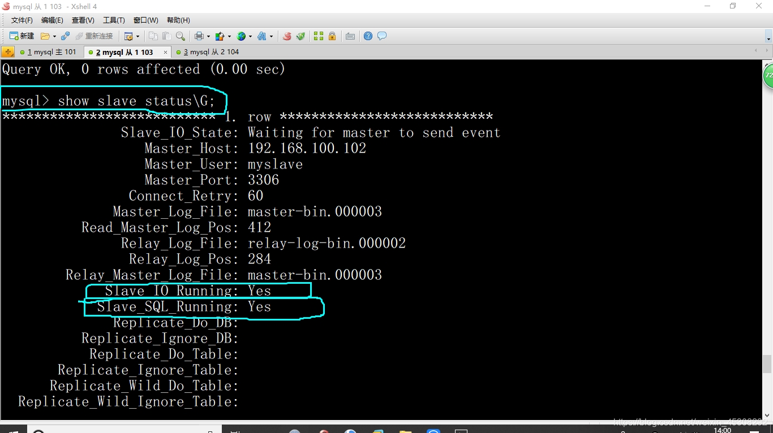The height and width of the screenshot is (433, 773).
Task: Click the Master_Port value 3306
Action: point(264,180)
